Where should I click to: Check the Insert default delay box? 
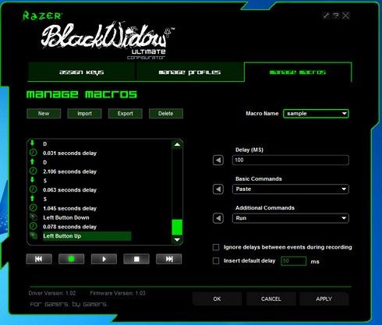[x=216, y=260]
